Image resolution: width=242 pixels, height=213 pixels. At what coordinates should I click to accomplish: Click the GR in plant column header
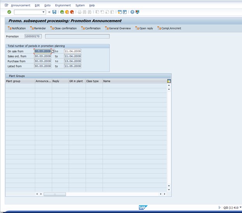(x=77, y=81)
